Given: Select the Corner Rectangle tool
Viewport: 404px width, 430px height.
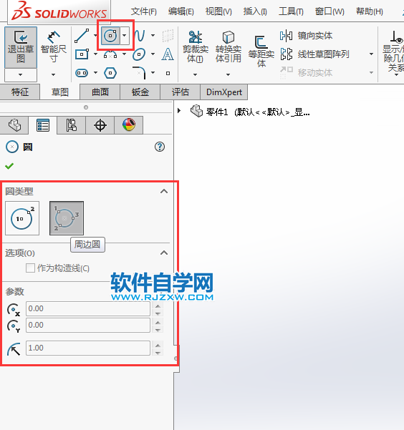Looking at the screenshot, I should [x=82, y=54].
